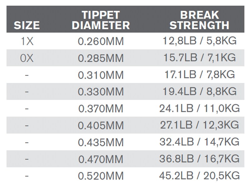Click the BREAK STRENGTH column header
Image resolution: width=250 pixels, height=187 pixels.
(x=199, y=20)
